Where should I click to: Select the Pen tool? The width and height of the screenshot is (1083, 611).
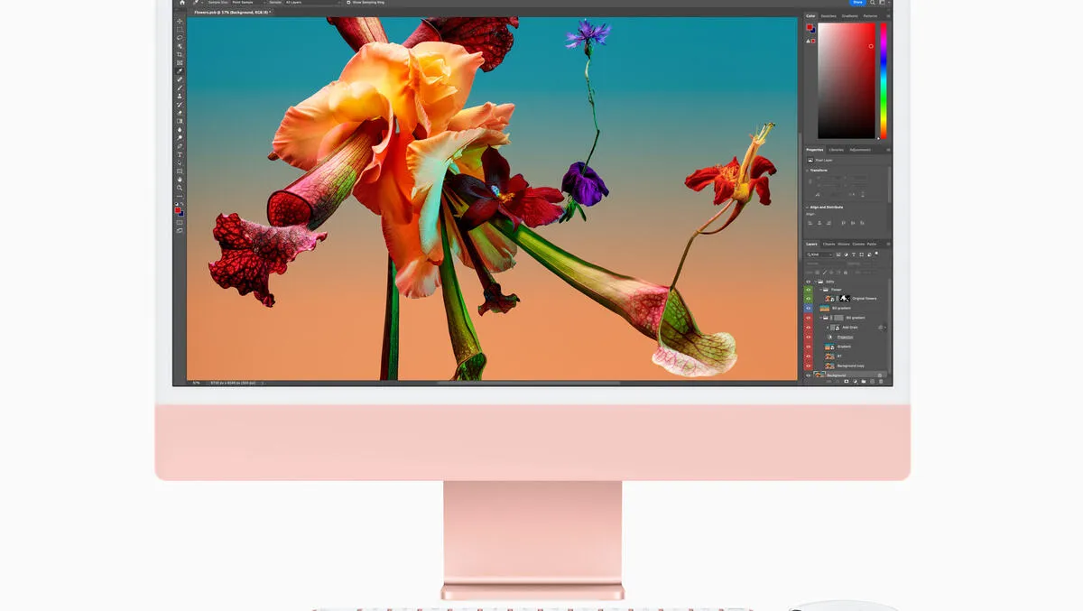point(180,146)
